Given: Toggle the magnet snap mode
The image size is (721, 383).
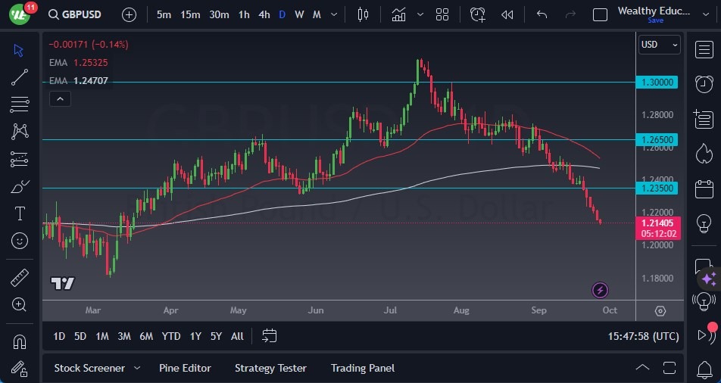Looking at the screenshot, I should click(20, 341).
